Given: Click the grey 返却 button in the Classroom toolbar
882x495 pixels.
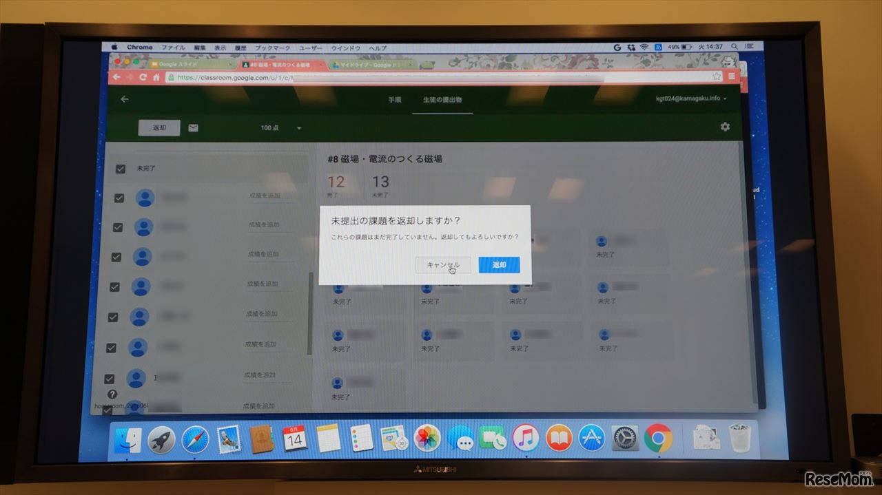Looking at the screenshot, I should point(159,128).
